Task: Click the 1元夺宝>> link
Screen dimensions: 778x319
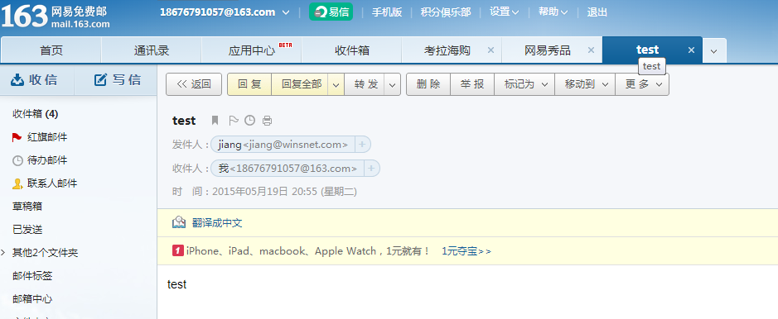Action: 466,251
